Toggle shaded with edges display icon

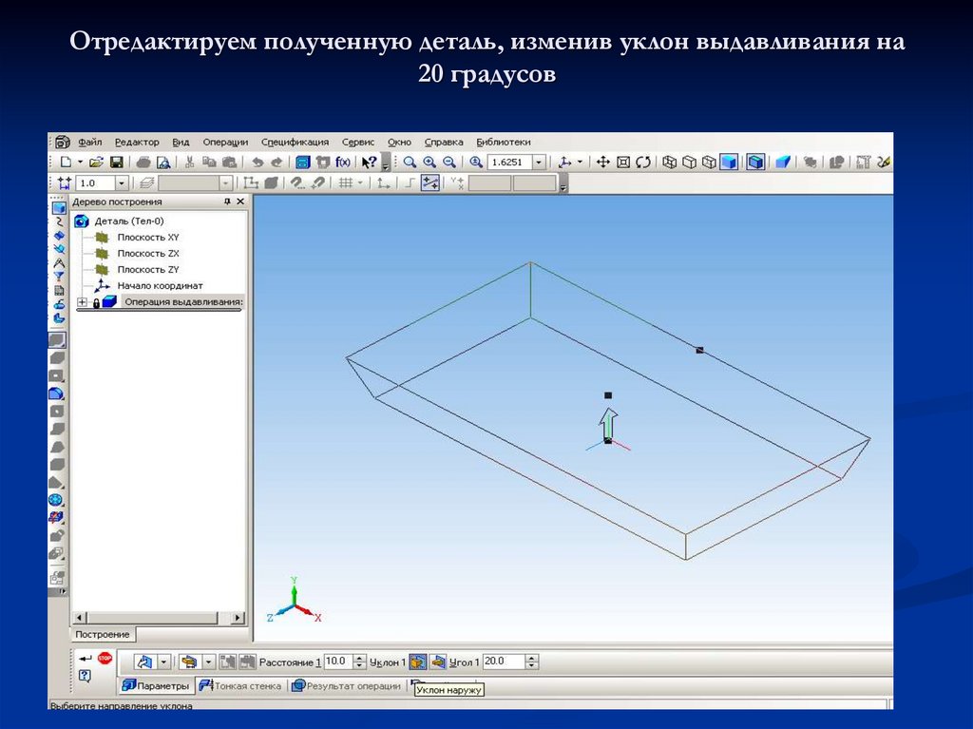(755, 163)
